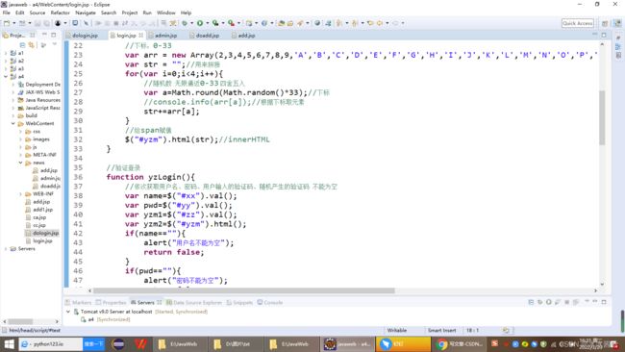Click the New file toolbar icon
The height and width of the screenshot is (352, 625).
point(7,23)
